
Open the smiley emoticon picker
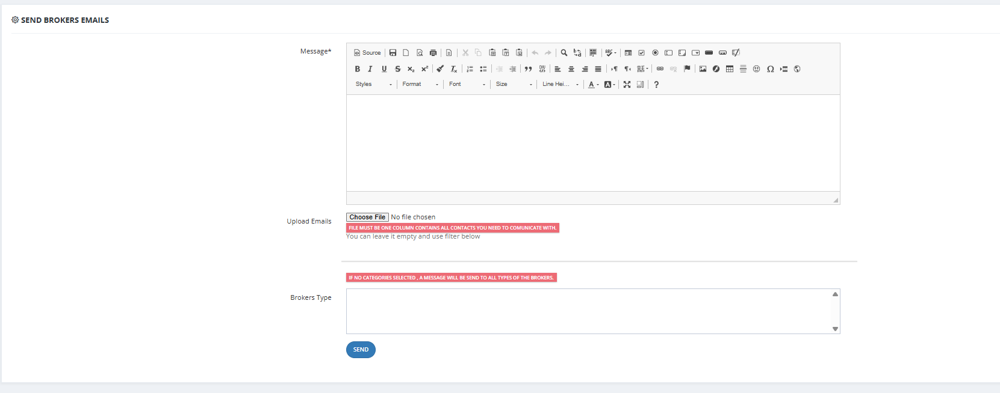pos(757,69)
